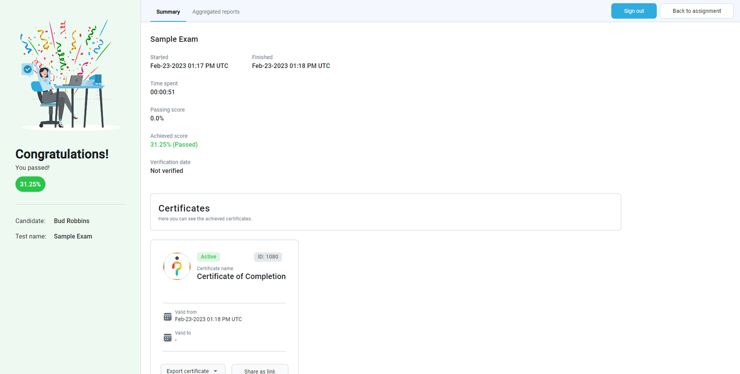Click the Certificates section header
Viewport: 740px width, 374px height.
[x=184, y=208]
